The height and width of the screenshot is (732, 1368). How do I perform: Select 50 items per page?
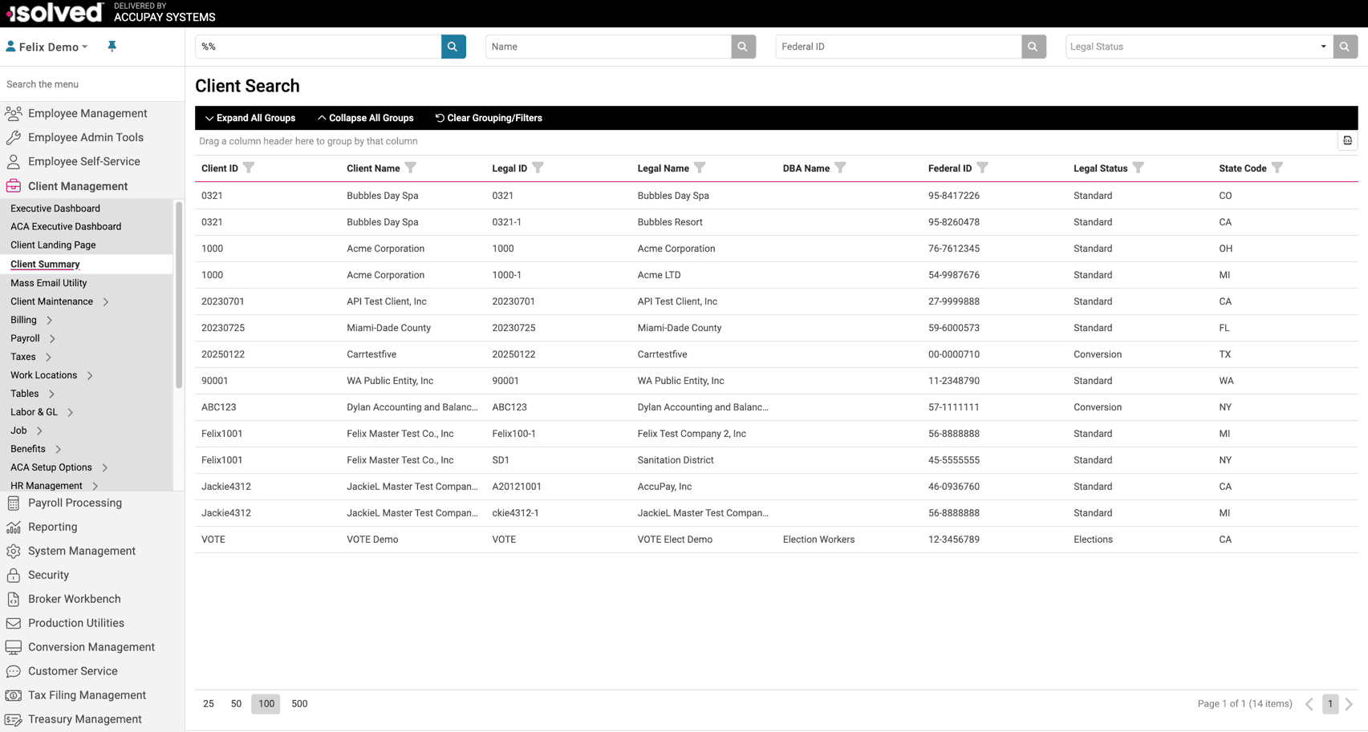coord(236,704)
